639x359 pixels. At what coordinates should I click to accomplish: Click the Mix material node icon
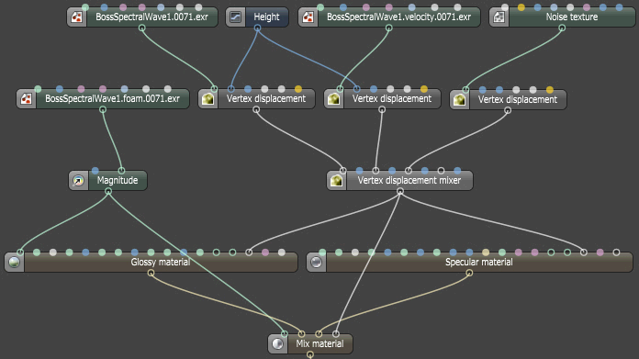[277, 344]
